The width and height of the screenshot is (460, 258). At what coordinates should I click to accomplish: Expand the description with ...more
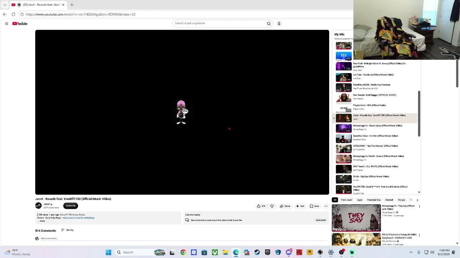pyautogui.click(x=41, y=221)
